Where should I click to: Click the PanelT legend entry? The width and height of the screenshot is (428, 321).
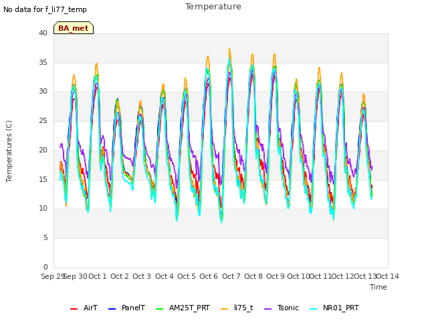[126, 308]
